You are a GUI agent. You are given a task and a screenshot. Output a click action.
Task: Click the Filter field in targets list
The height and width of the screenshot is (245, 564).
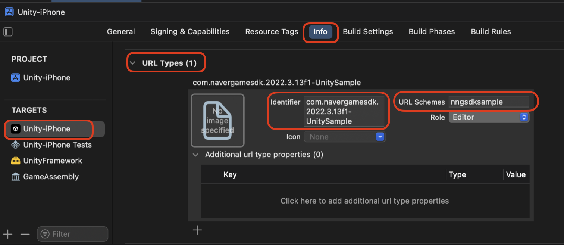72,234
